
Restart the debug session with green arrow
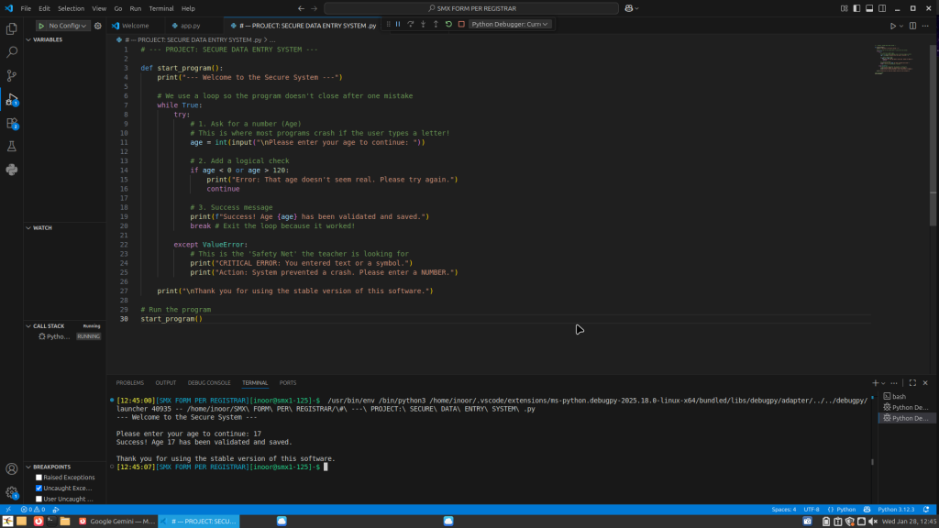tap(448, 24)
